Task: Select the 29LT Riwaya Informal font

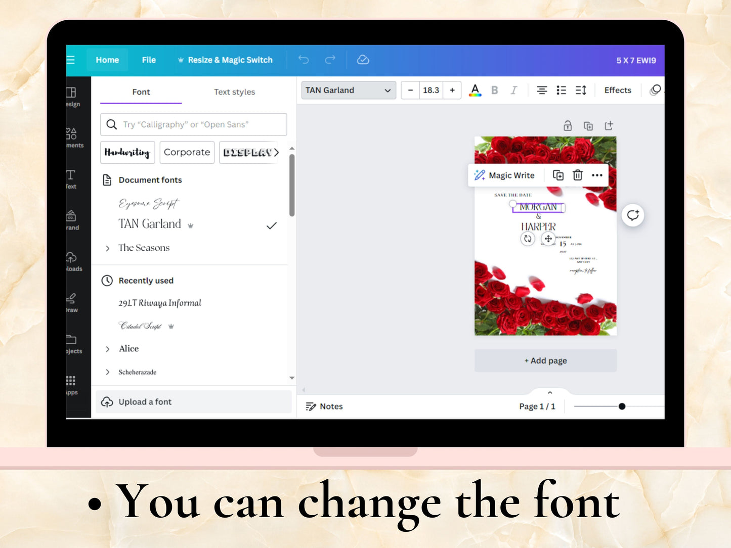Action: pyautogui.click(x=160, y=303)
